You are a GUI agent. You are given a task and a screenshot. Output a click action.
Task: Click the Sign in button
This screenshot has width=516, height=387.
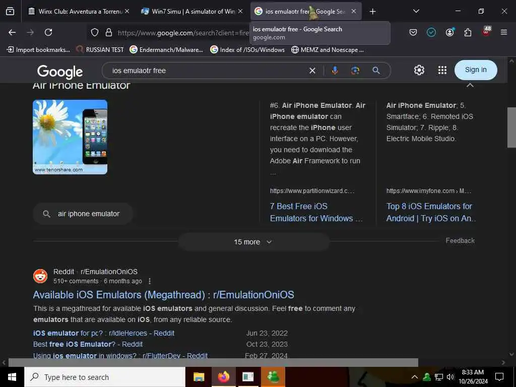tap(476, 70)
